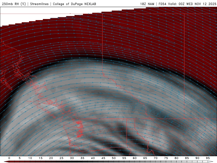Click the "F054" forecast hour label
This screenshot has width=217, height=163.
[x=162, y=4]
